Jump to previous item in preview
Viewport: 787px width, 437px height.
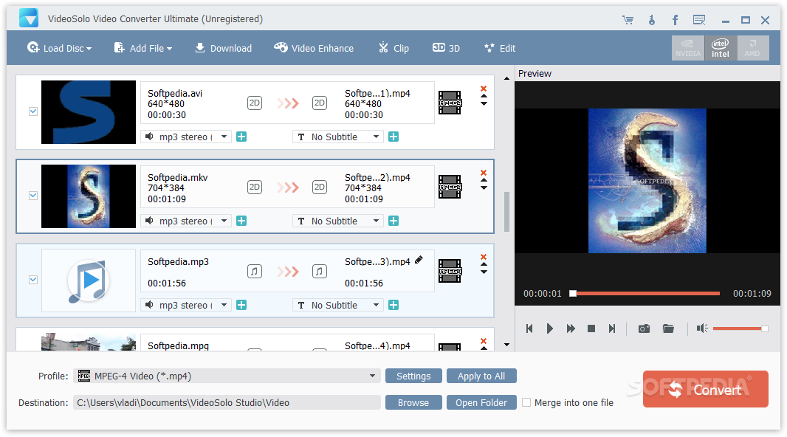[x=529, y=328]
